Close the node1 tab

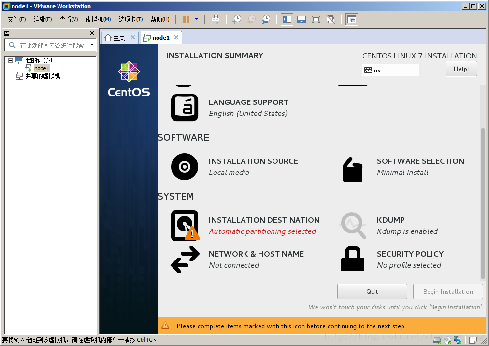[176, 37]
